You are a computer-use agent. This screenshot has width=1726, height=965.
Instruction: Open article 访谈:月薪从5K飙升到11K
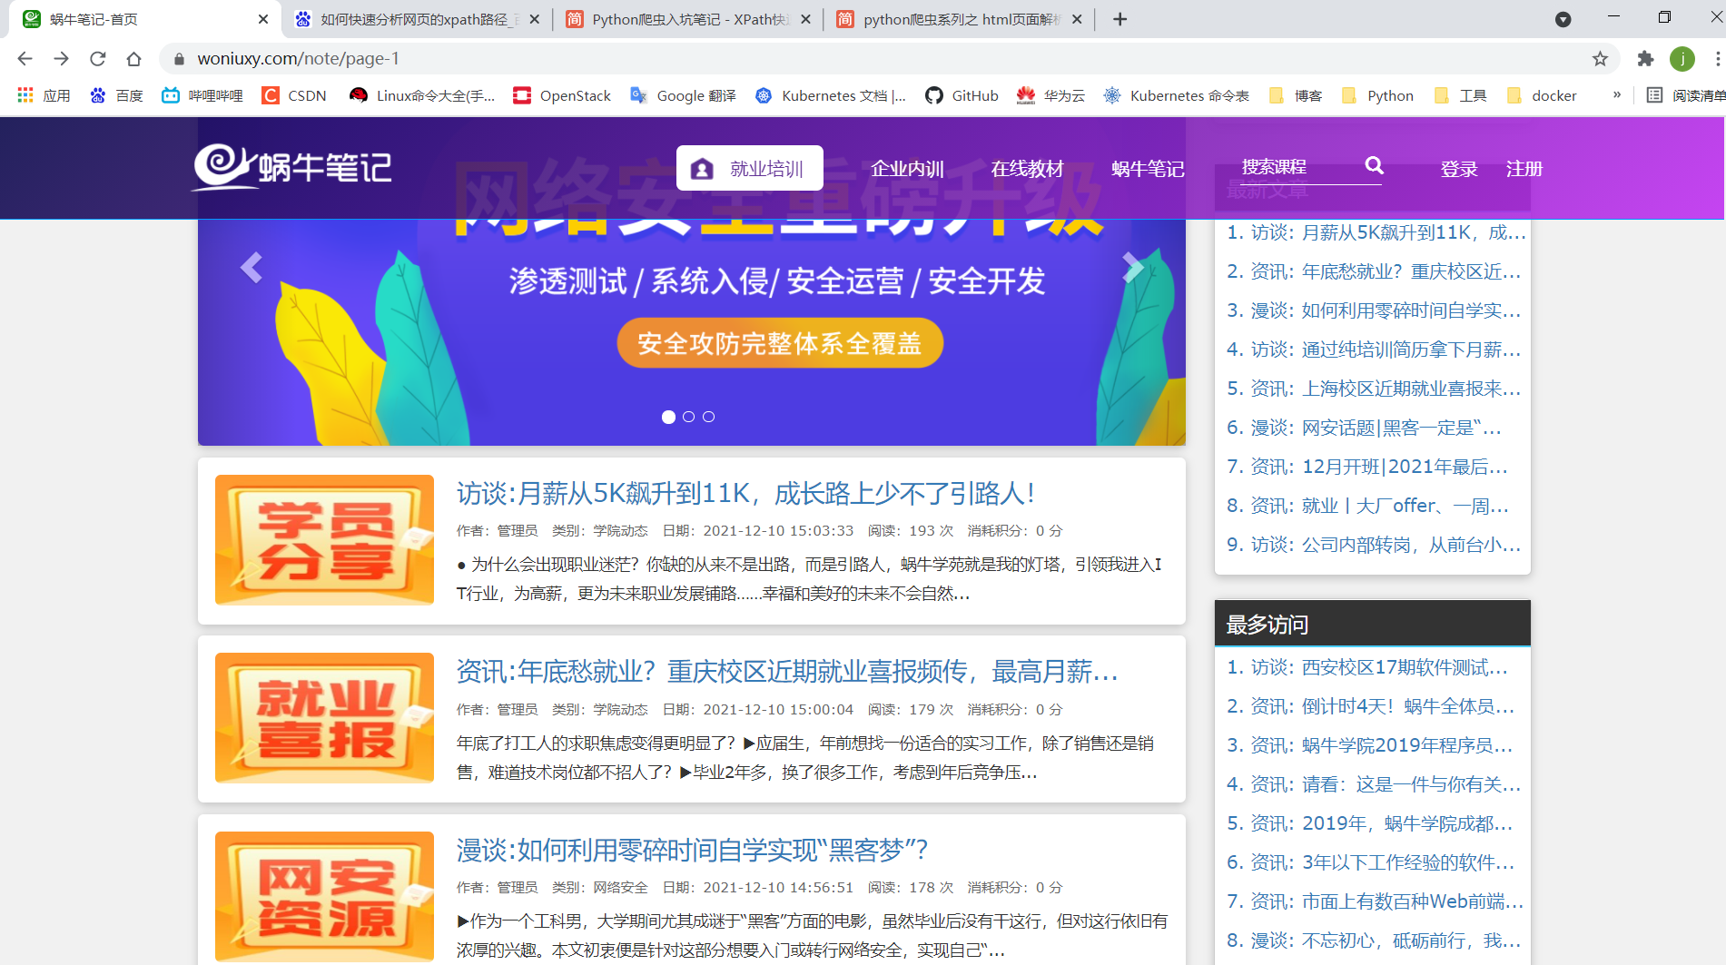pyautogui.click(x=745, y=493)
